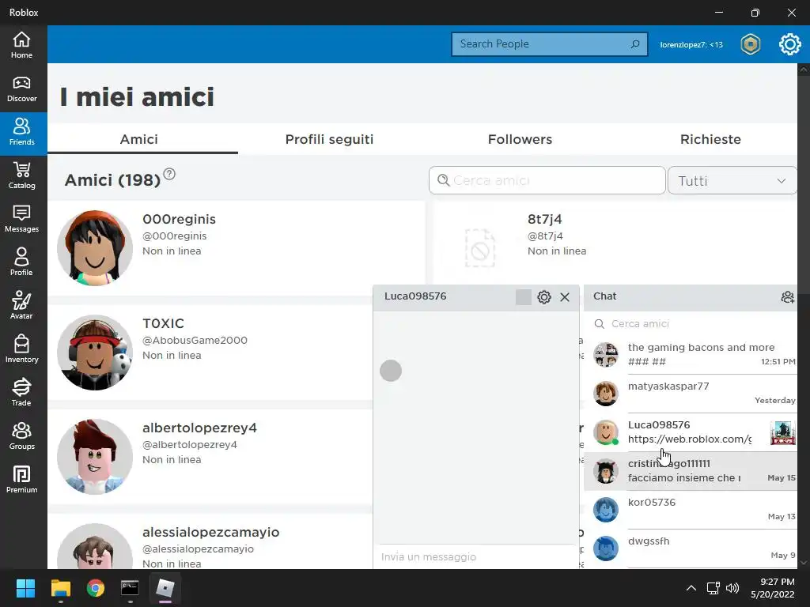The width and height of the screenshot is (810, 607).
Task: Open Google Chrome from taskbar
Action: pyautogui.click(x=95, y=588)
